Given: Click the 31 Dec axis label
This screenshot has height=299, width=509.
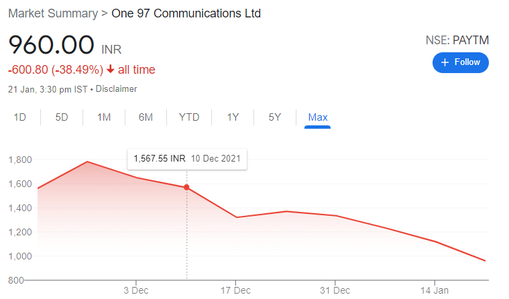Looking at the screenshot, I should pos(335,290).
